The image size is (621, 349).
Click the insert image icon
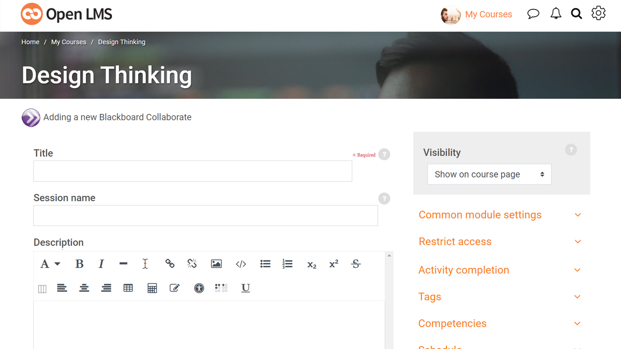(x=216, y=264)
